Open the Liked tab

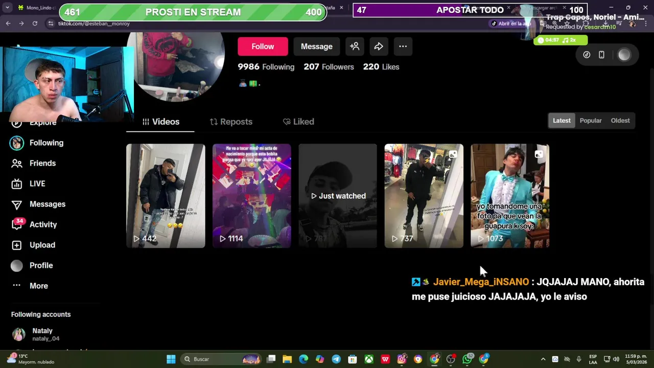pos(298,122)
